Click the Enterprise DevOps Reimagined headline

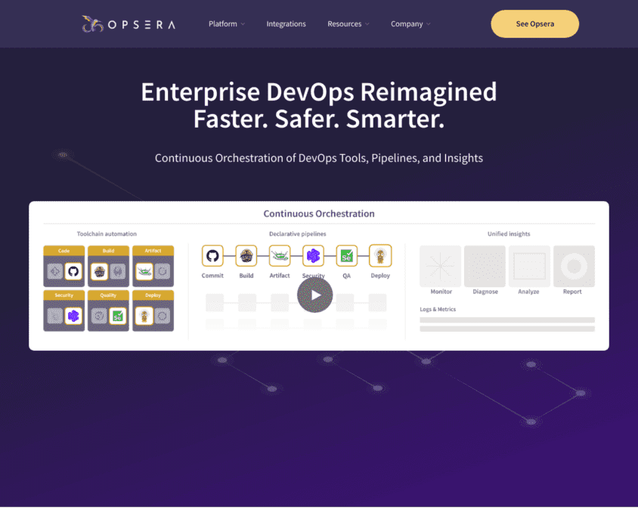tap(318, 91)
